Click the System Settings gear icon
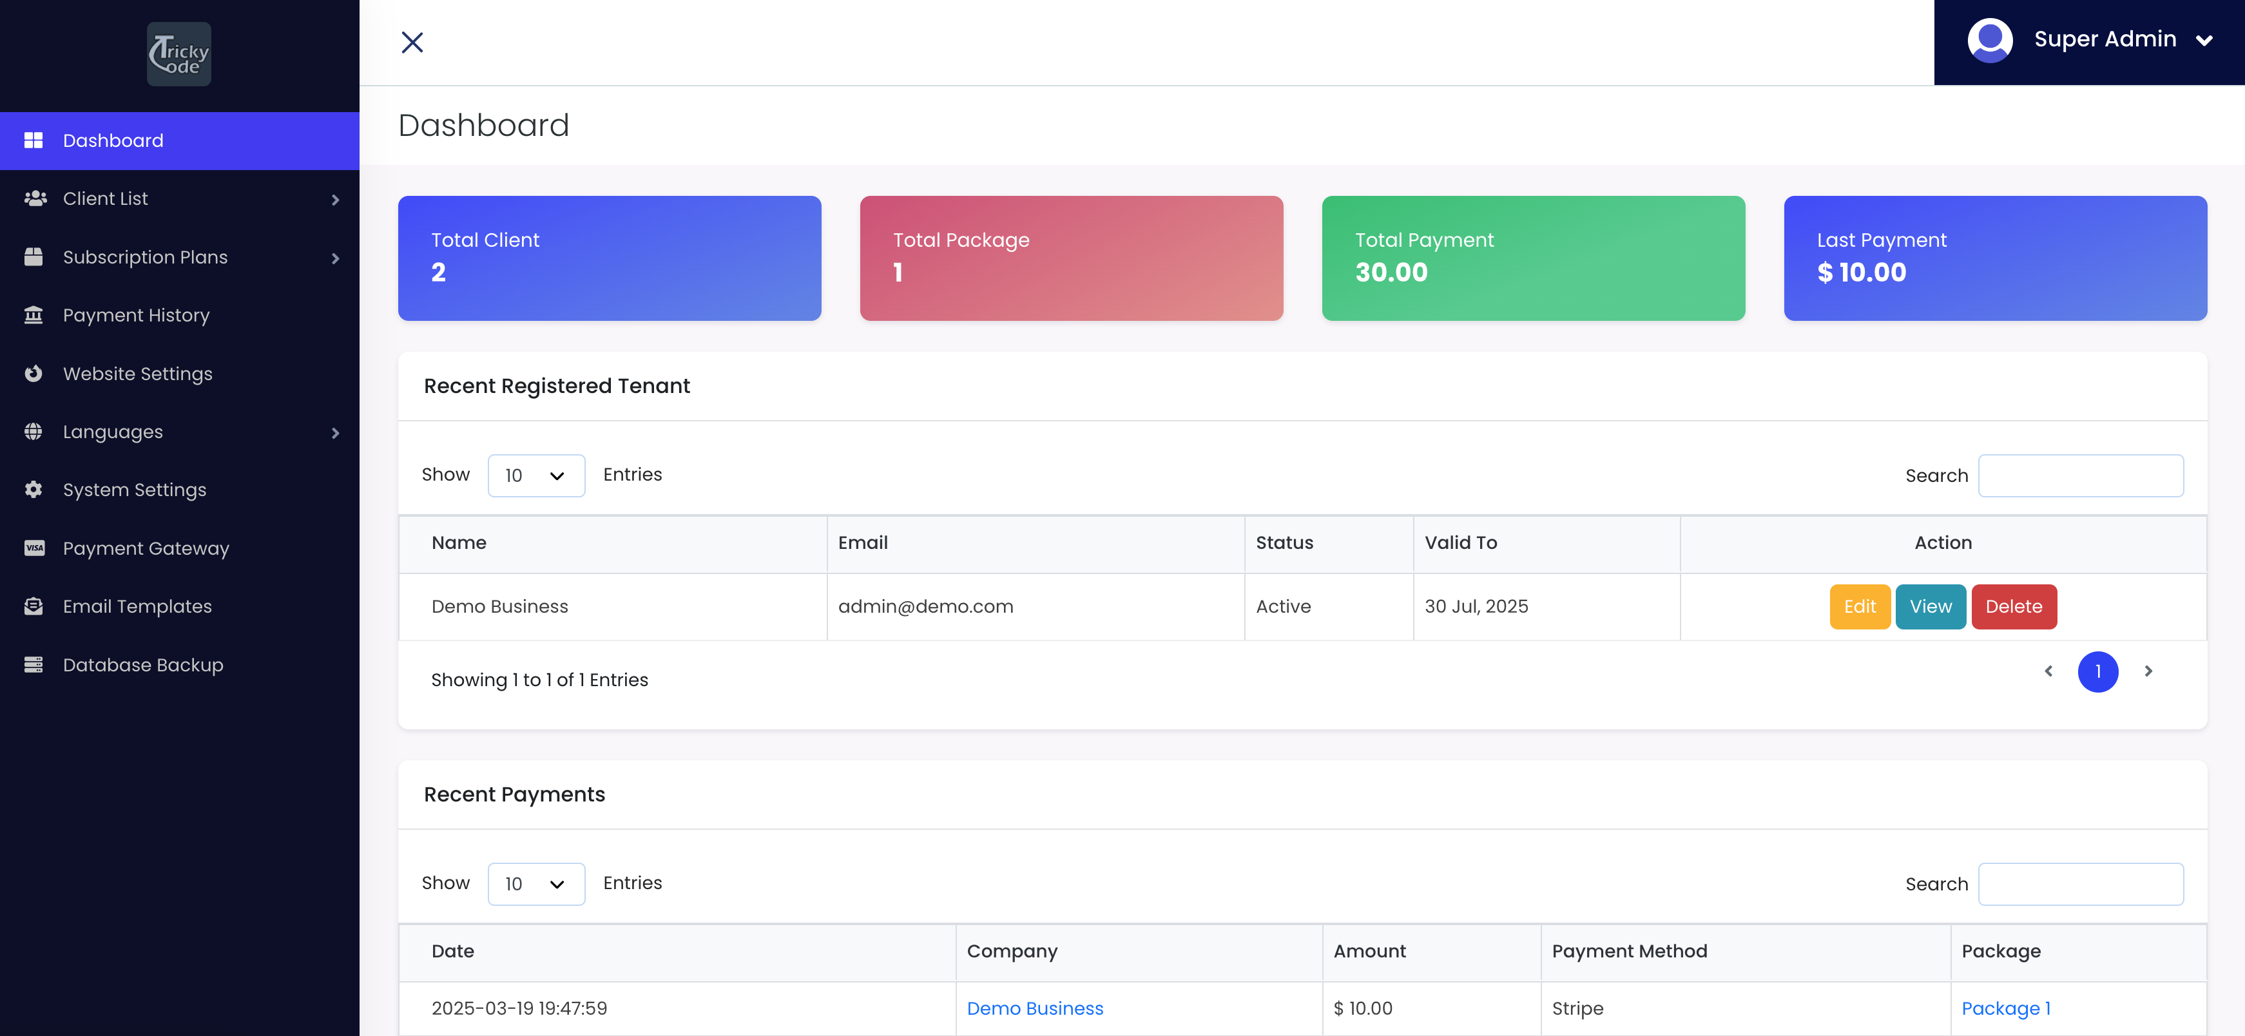 33,490
